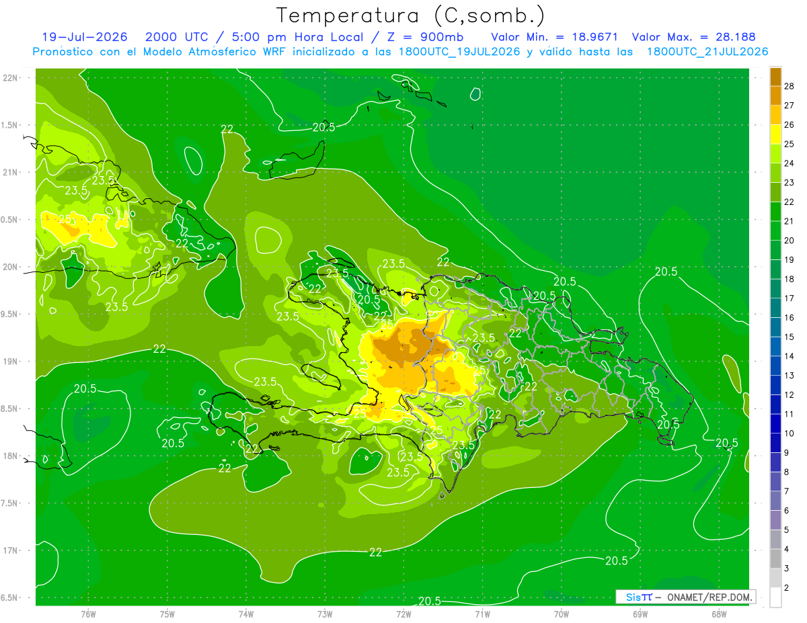Pick the purple legend band between 5 and 6
Image resolution: width=807 pixels, height=623 pixels.
point(775,520)
